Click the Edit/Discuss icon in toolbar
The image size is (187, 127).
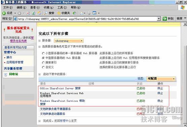(x=95, y=13)
